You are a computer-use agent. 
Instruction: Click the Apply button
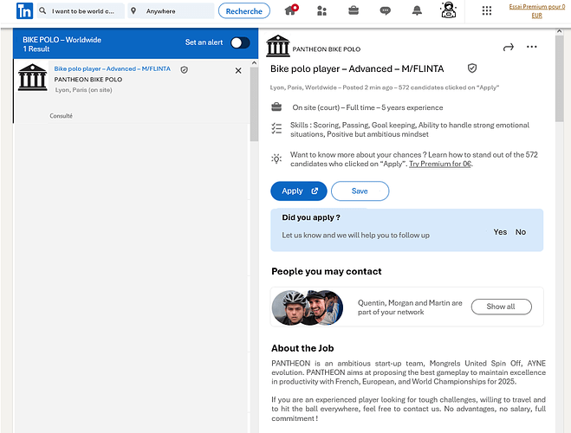coord(299,191)
